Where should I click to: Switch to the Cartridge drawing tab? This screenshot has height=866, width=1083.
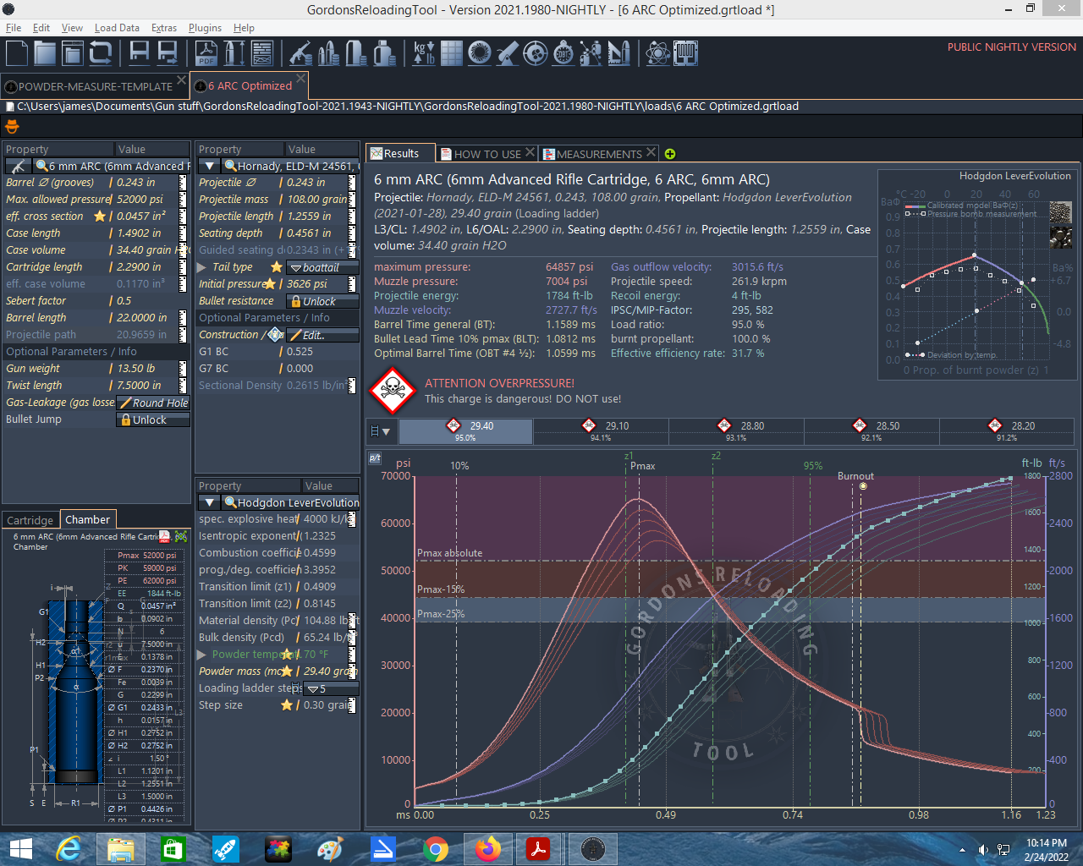tap(30, 520)
